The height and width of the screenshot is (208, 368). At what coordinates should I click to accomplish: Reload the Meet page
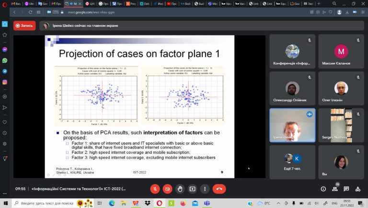click(x=30, y=12)
